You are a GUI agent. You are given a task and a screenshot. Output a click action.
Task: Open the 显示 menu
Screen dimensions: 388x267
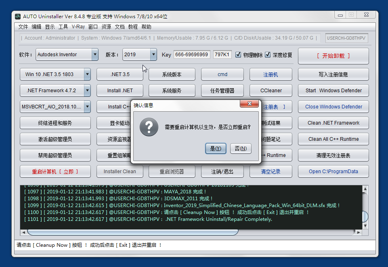pos(50,27)
